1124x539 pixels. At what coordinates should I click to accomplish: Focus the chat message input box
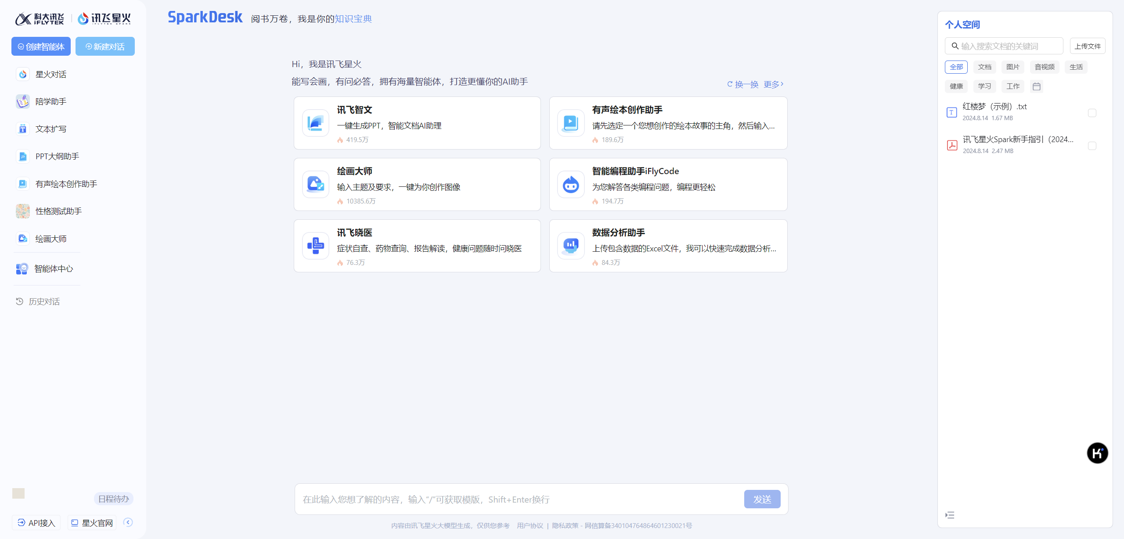518,499
